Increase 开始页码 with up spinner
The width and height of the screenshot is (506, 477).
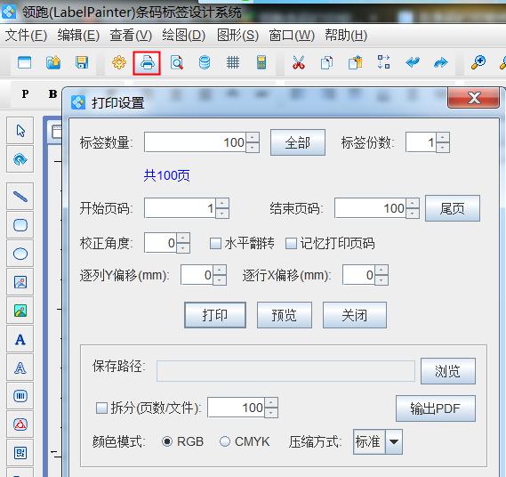coord(222,204)
